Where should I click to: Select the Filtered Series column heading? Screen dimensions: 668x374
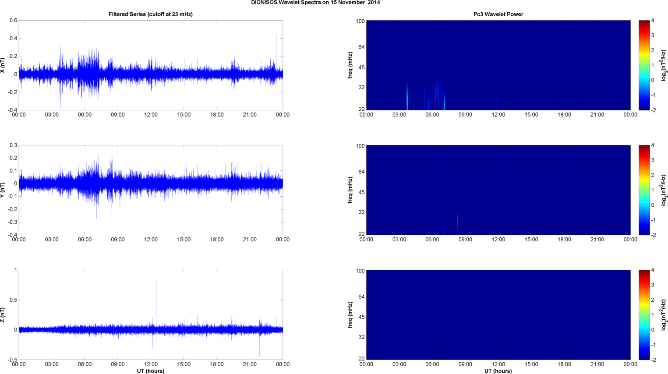tap(151, 14)
